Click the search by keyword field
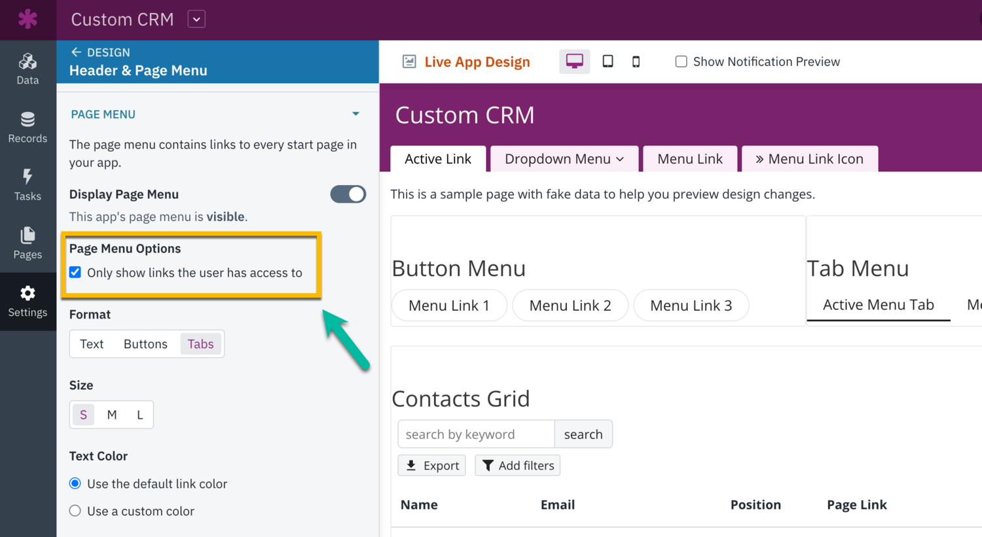Viewport: 982px width, 537px height. point(476,434)
